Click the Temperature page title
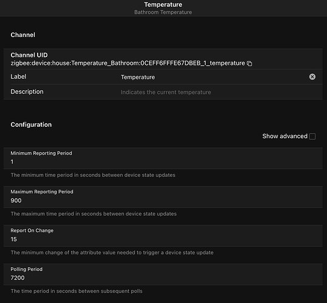The width and height of the screenshot is (327, 303). pyautogui.click(x=163, y=5)
